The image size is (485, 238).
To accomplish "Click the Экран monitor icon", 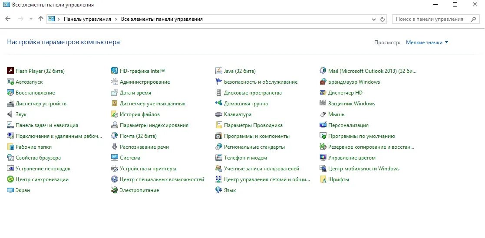I will [x=10, y=190].
